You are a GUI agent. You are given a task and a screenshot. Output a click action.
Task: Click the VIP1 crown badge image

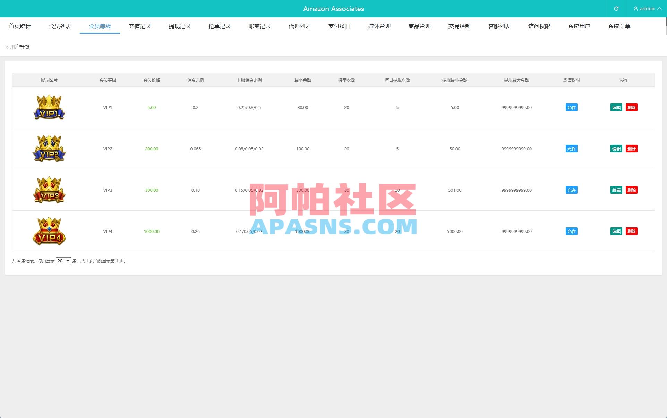49,107
